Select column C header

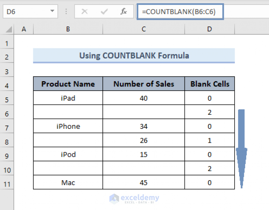pyautogui.click(x=143, y=29)
